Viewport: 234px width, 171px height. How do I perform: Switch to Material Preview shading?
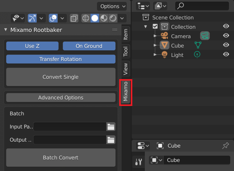[104, 18]
